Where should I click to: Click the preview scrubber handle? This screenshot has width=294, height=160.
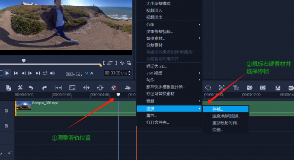(x=24, y=61)
